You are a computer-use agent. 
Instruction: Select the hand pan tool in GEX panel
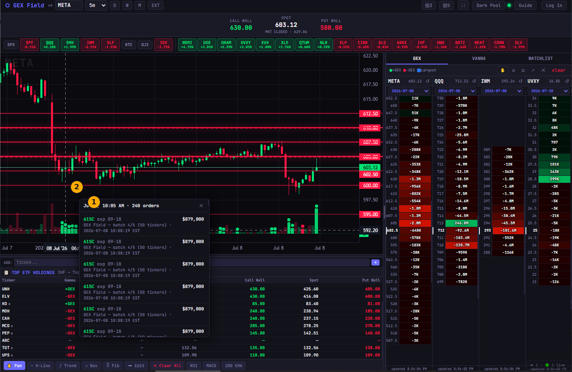pyautogui.click(x=503, y=70)
